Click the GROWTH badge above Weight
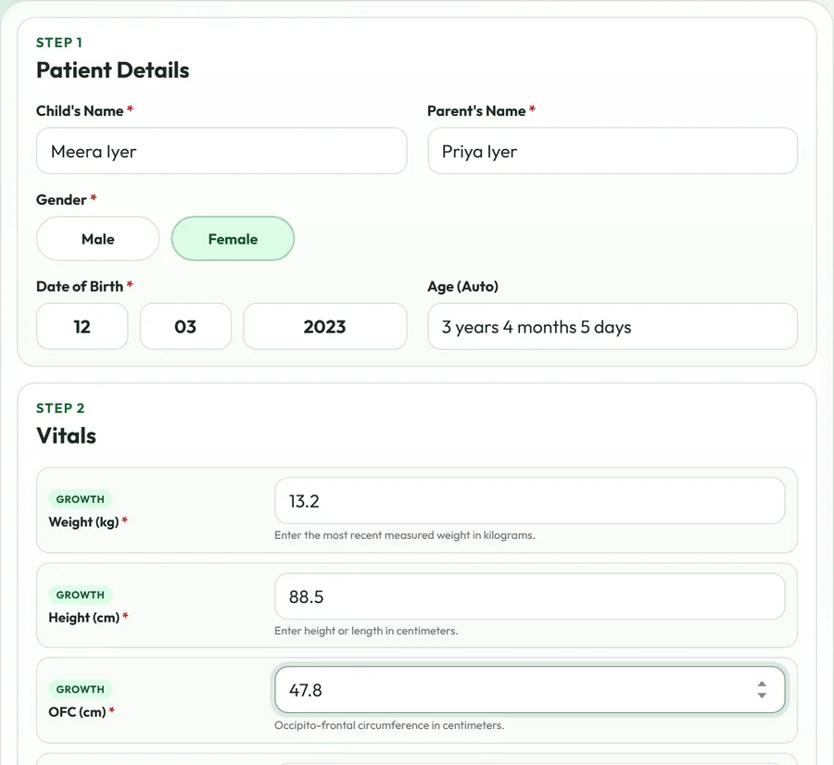The image size is (834, 765). pyautogui.click(x=81, y=499)
